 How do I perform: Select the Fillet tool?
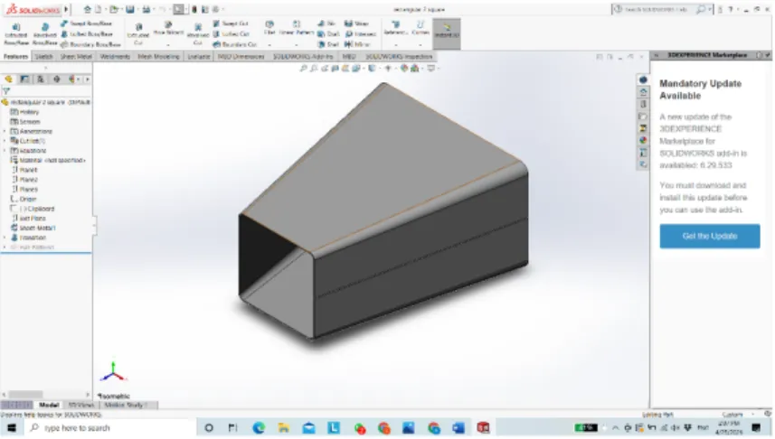pos(269,28)
